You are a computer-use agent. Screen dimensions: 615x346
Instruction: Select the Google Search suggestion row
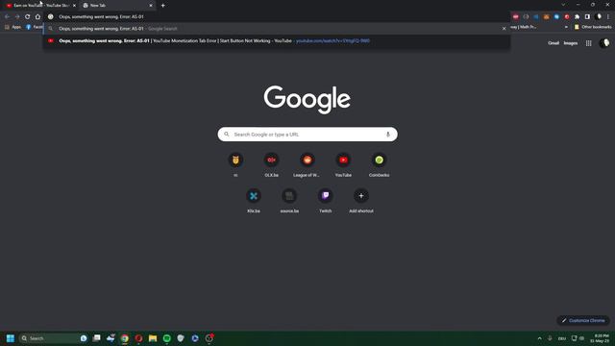[x=277, y=29]
